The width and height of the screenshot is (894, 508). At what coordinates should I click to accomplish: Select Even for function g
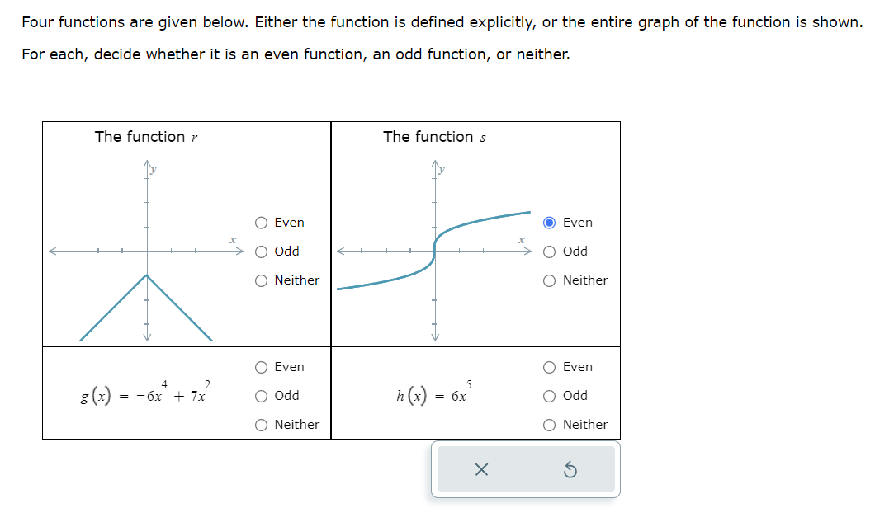pyautogui.click(x=261, y=367)
